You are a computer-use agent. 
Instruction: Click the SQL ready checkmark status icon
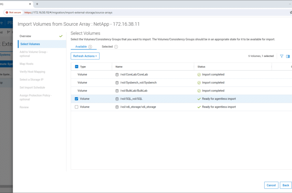[199, 99]
